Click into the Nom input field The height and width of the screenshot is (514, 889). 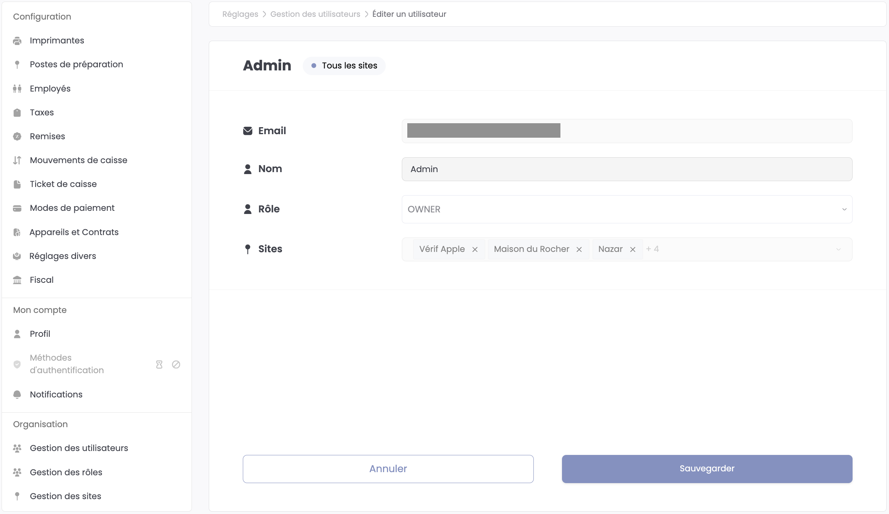tap(627, 169)
